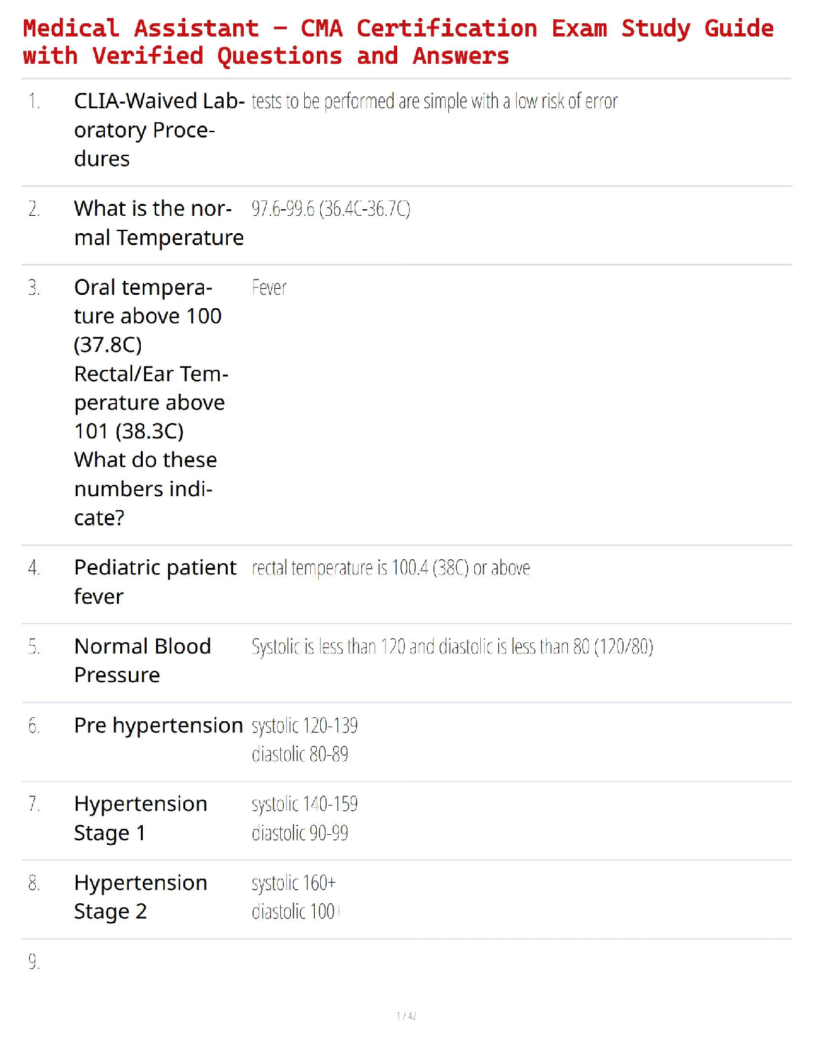Screen dimensions: 813x1052
Task: Click the "CLIA-Waived Laboratory Procedures" term
Action: coord(159,130)
